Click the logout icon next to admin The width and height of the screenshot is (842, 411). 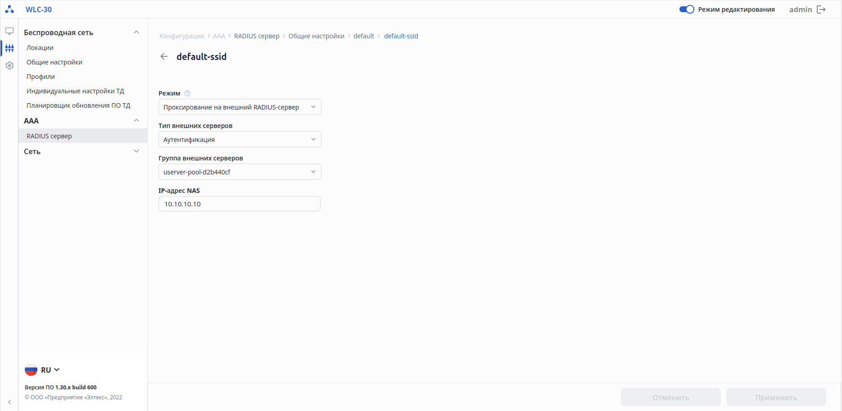pos(821,9)
